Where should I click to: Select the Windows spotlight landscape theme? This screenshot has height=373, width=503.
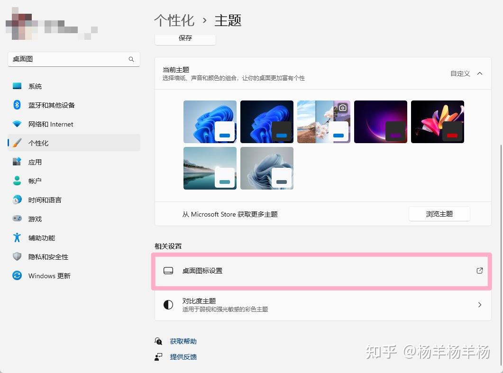324,121
